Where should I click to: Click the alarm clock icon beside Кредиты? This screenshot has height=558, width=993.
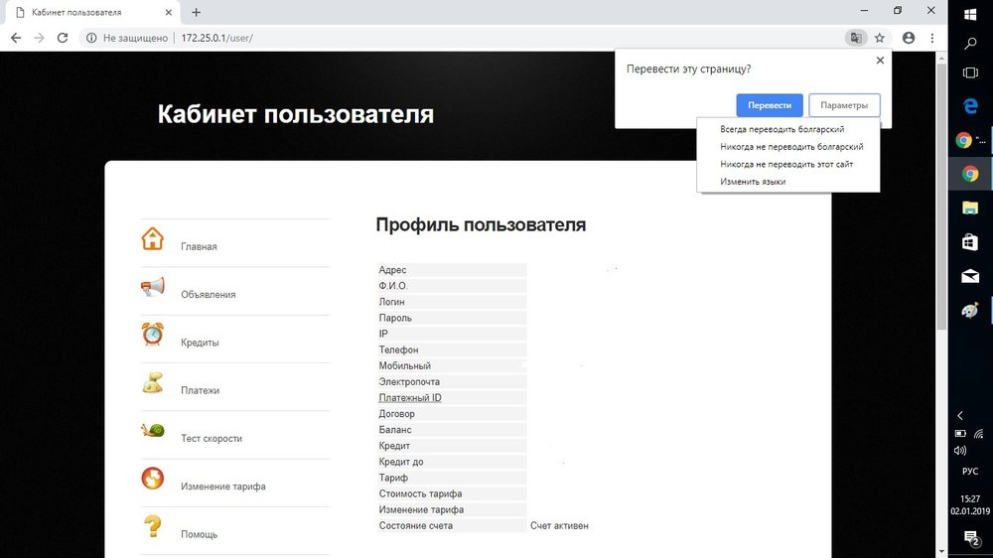(x=153, y=335)
